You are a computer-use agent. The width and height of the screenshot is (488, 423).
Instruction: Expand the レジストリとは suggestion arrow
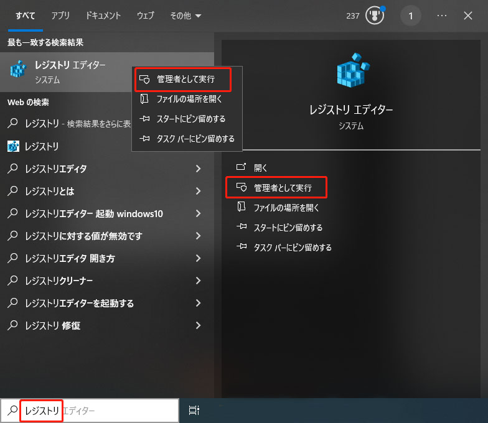click(198, 191)
